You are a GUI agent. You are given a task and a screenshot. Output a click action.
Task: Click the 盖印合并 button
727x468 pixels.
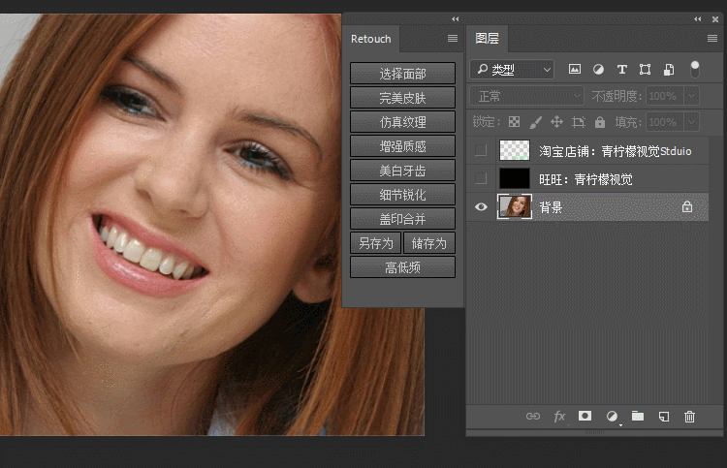pyautogui.click(x=402, y=219)
